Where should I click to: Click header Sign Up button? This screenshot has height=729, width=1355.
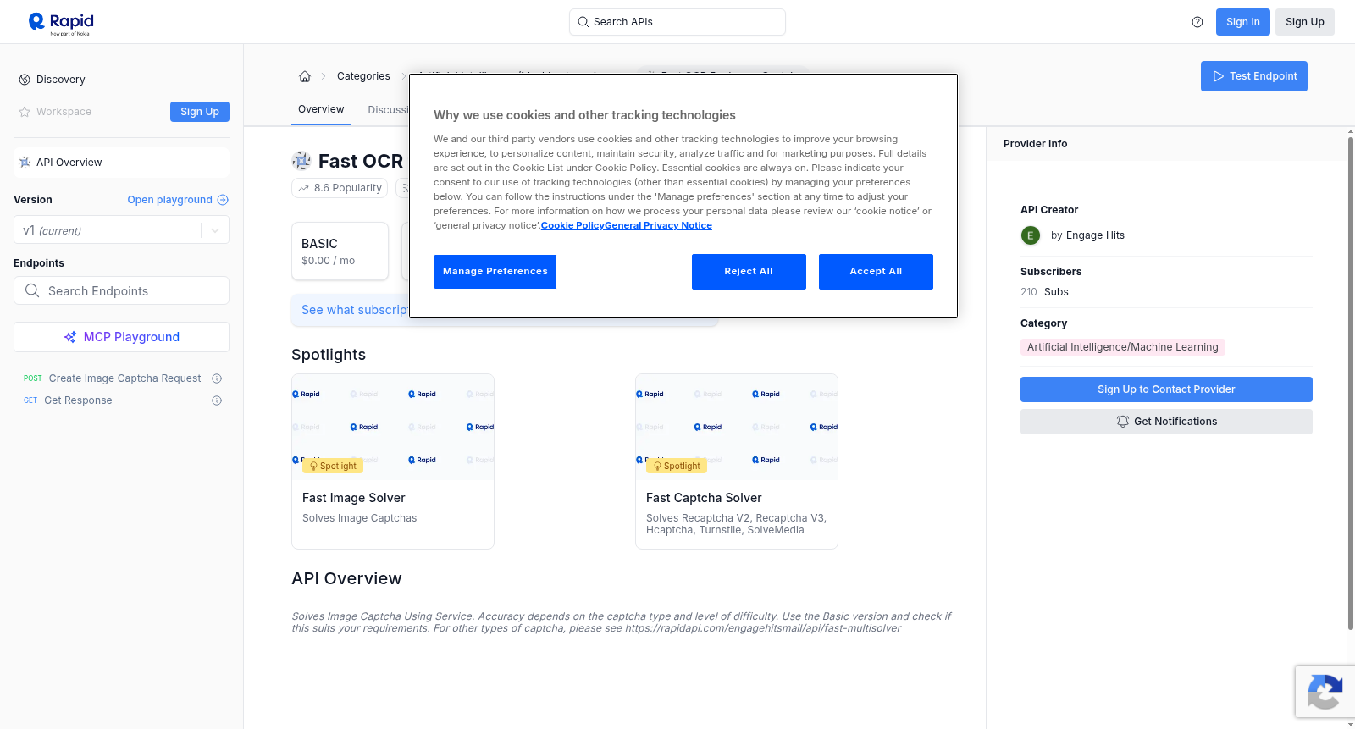tap(1305, 22)
